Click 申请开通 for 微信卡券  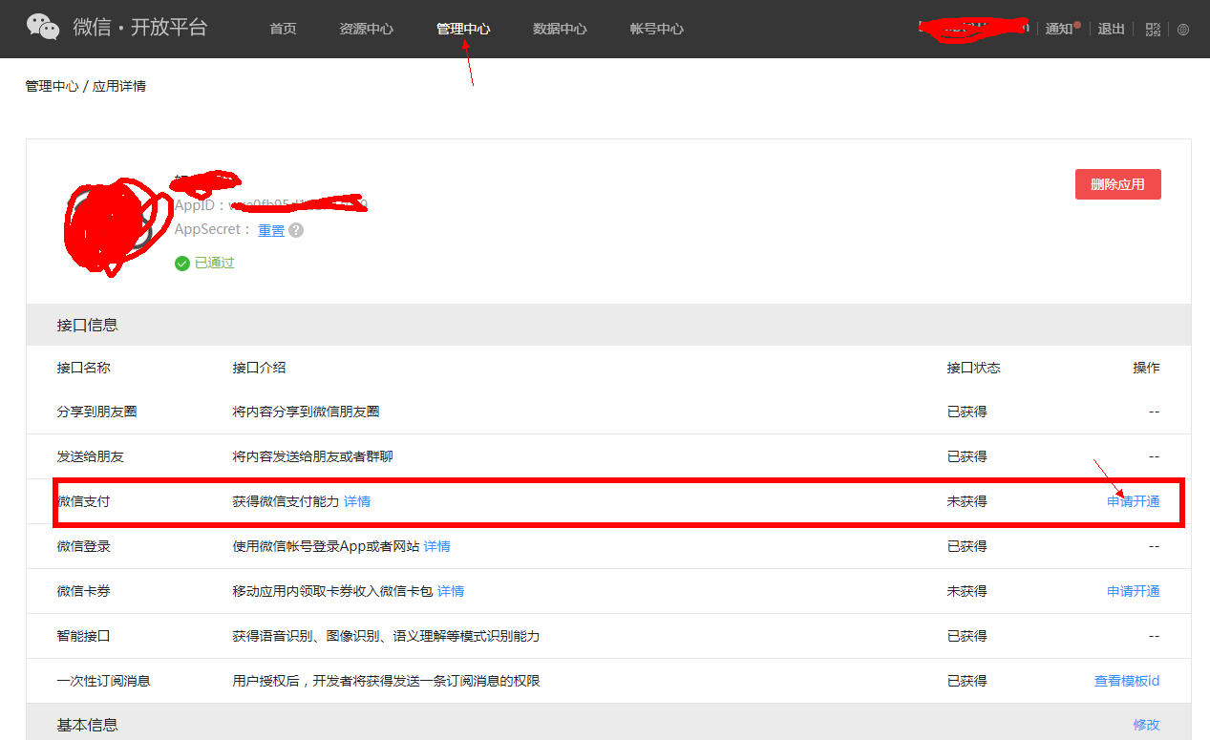coord(1134,591)
